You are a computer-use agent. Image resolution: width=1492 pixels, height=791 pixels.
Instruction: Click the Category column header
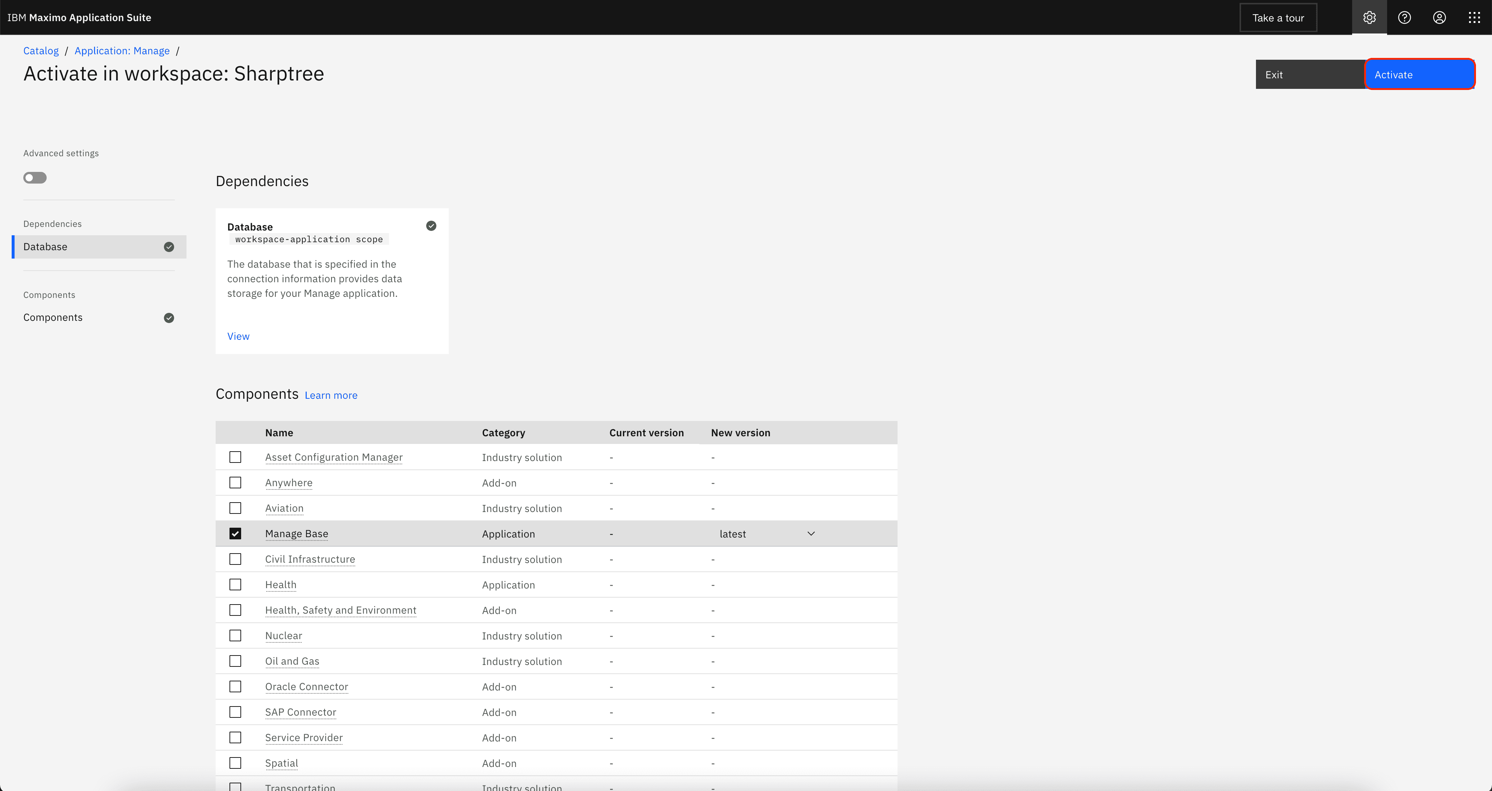[x=503, y=433]
